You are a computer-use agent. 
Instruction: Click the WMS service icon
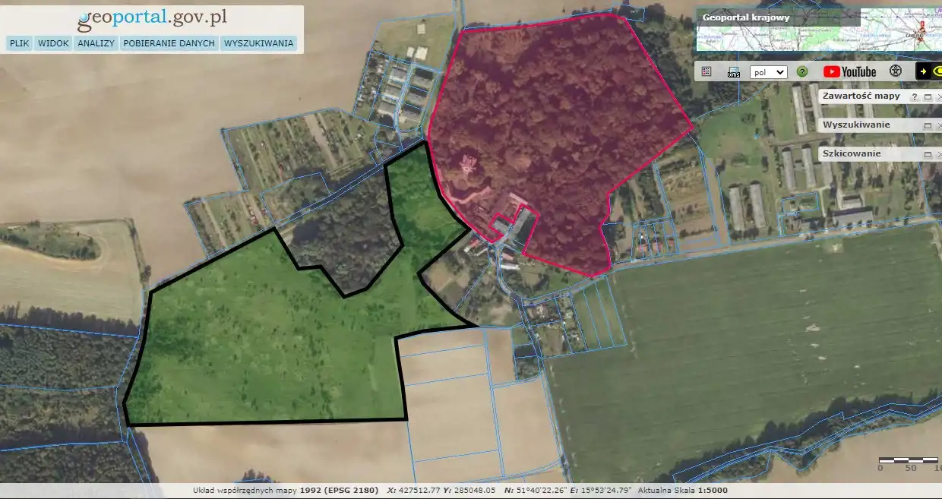click(733, 72)
